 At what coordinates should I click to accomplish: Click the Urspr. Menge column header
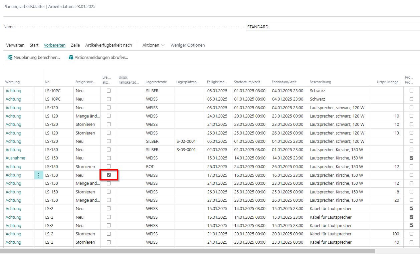pos(388,82)
